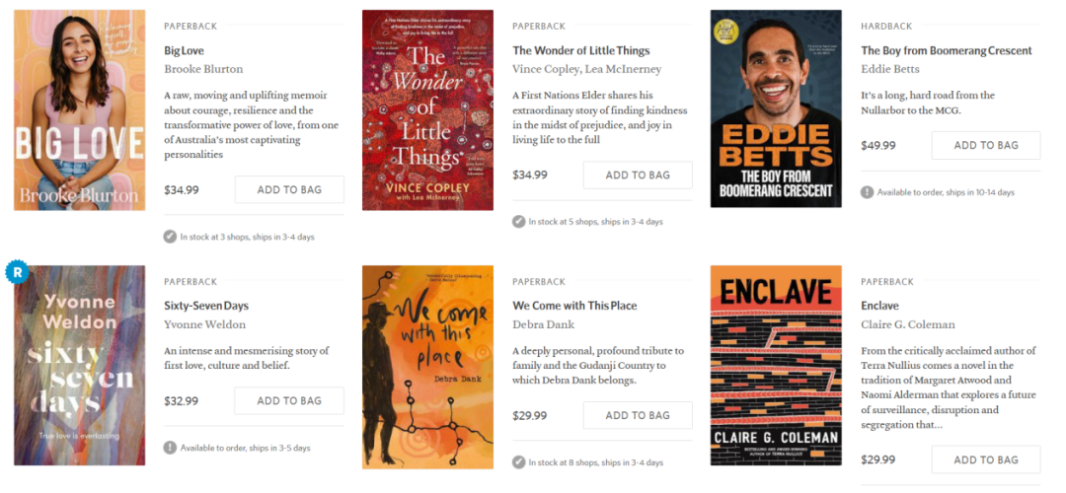Screen dimensions: 1066x493
Task: Click the availability alert icon under Eddie Betts book
Action: point(867,192)
